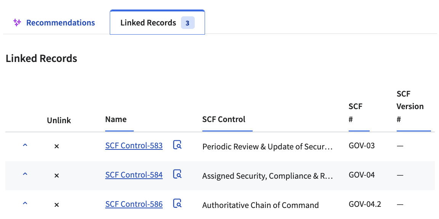Open the SCF Control-584 link

[134, 175]
